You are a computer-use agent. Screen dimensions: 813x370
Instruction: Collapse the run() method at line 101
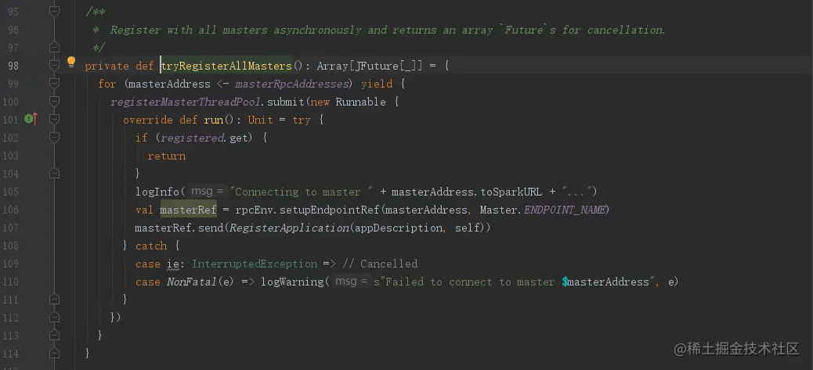tap(55, 120)
